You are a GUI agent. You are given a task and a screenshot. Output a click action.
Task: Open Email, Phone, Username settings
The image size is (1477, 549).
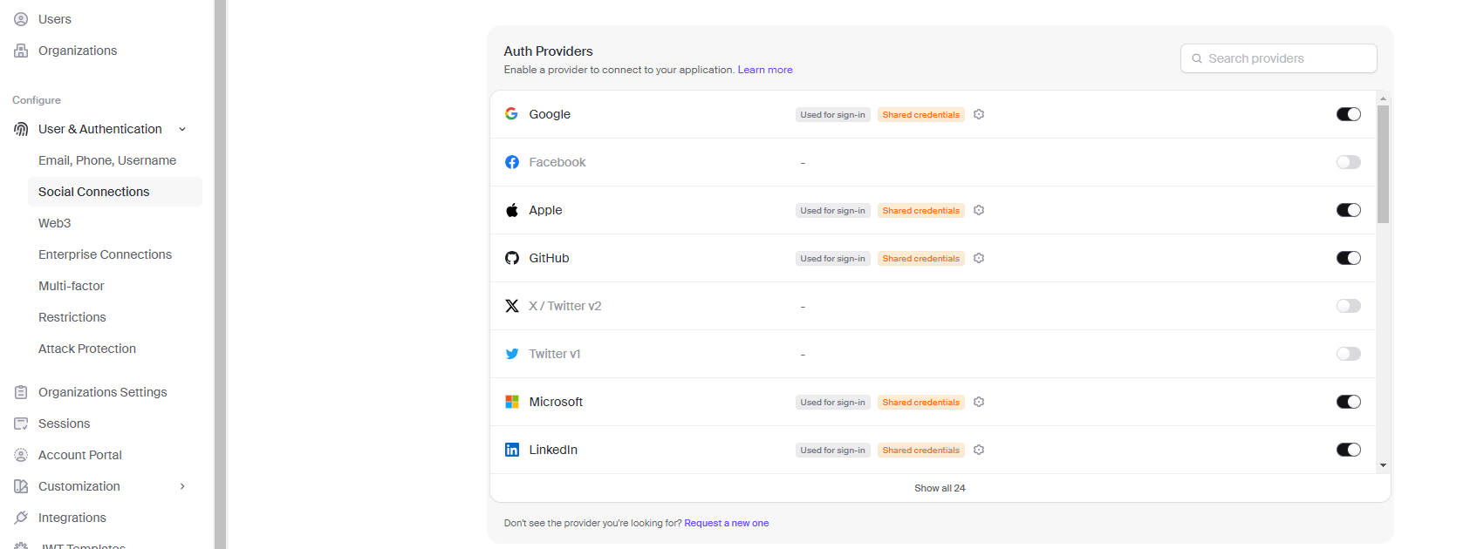click(x=107, y=160)
